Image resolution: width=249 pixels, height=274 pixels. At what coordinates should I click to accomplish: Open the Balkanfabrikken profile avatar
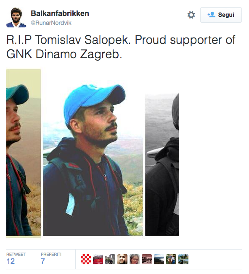[16, 17]
